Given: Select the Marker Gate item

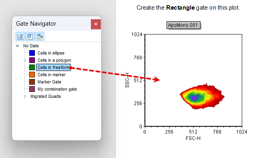Looking at the screenshot, I should click(49, 82).
